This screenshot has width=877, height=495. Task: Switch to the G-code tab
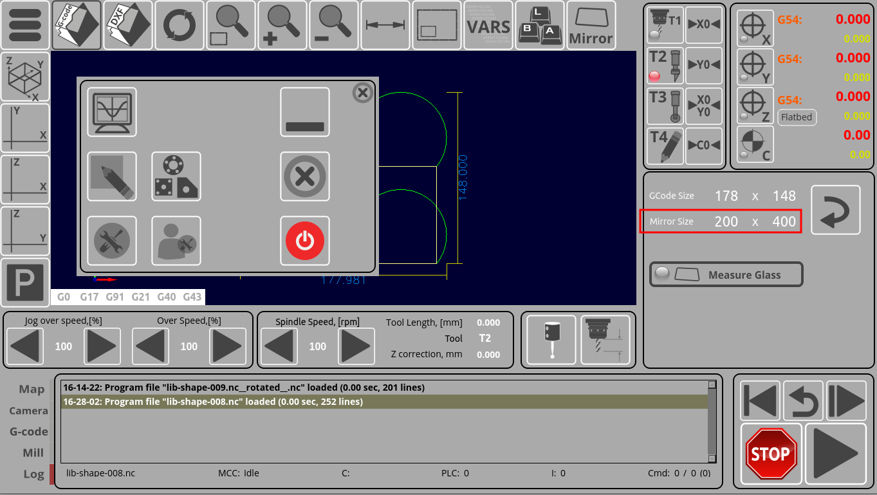pos(28,432)
